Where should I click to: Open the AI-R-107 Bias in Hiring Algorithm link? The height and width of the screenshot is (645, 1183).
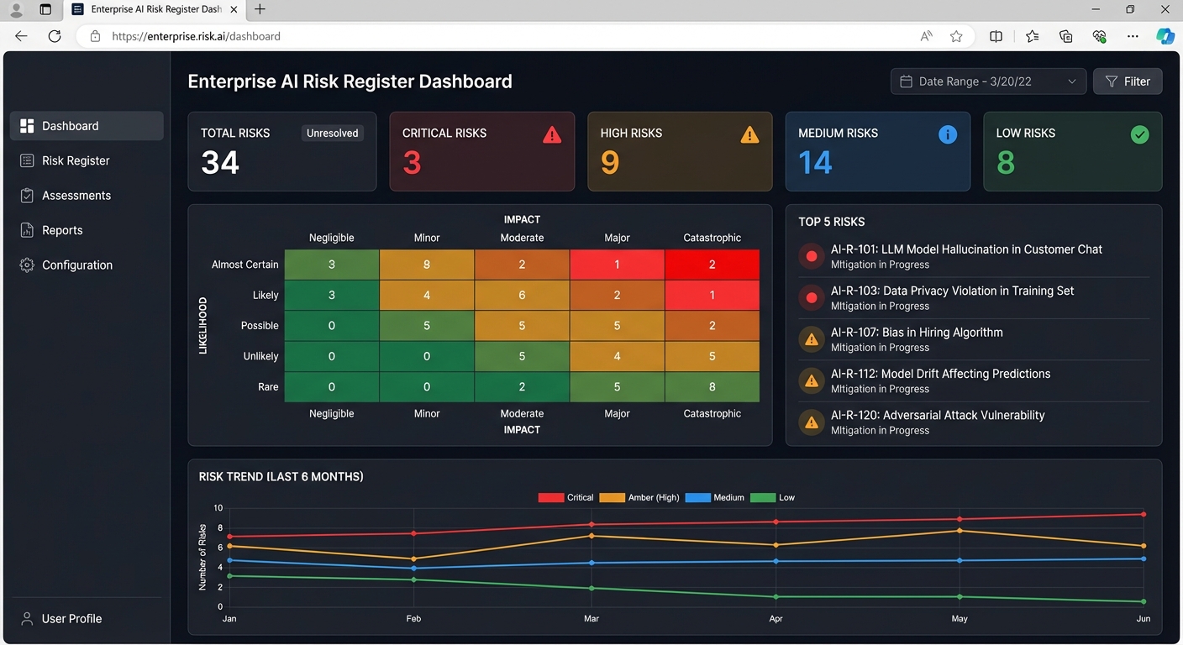point(917,332)
